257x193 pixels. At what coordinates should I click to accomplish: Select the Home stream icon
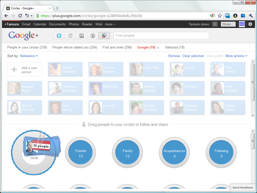click(70, 35)
